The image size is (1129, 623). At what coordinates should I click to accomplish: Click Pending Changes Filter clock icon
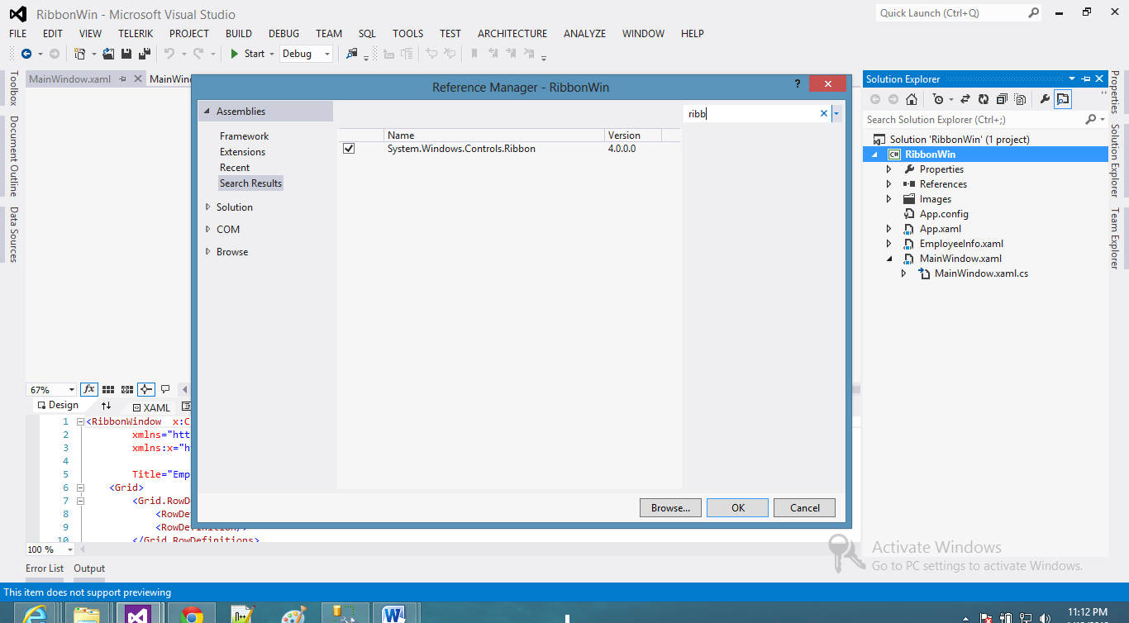click(x=938, y=99)
